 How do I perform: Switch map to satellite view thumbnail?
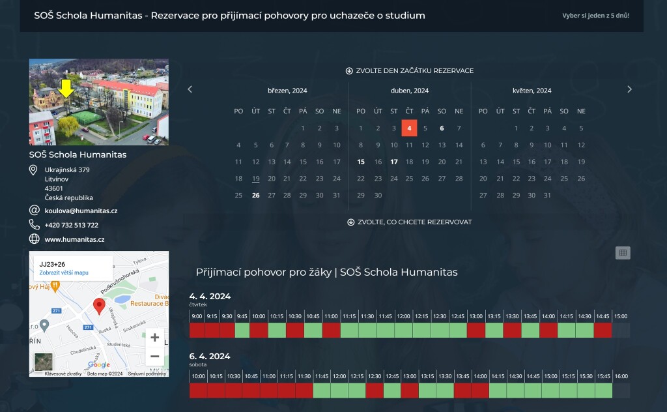point(44,362)
